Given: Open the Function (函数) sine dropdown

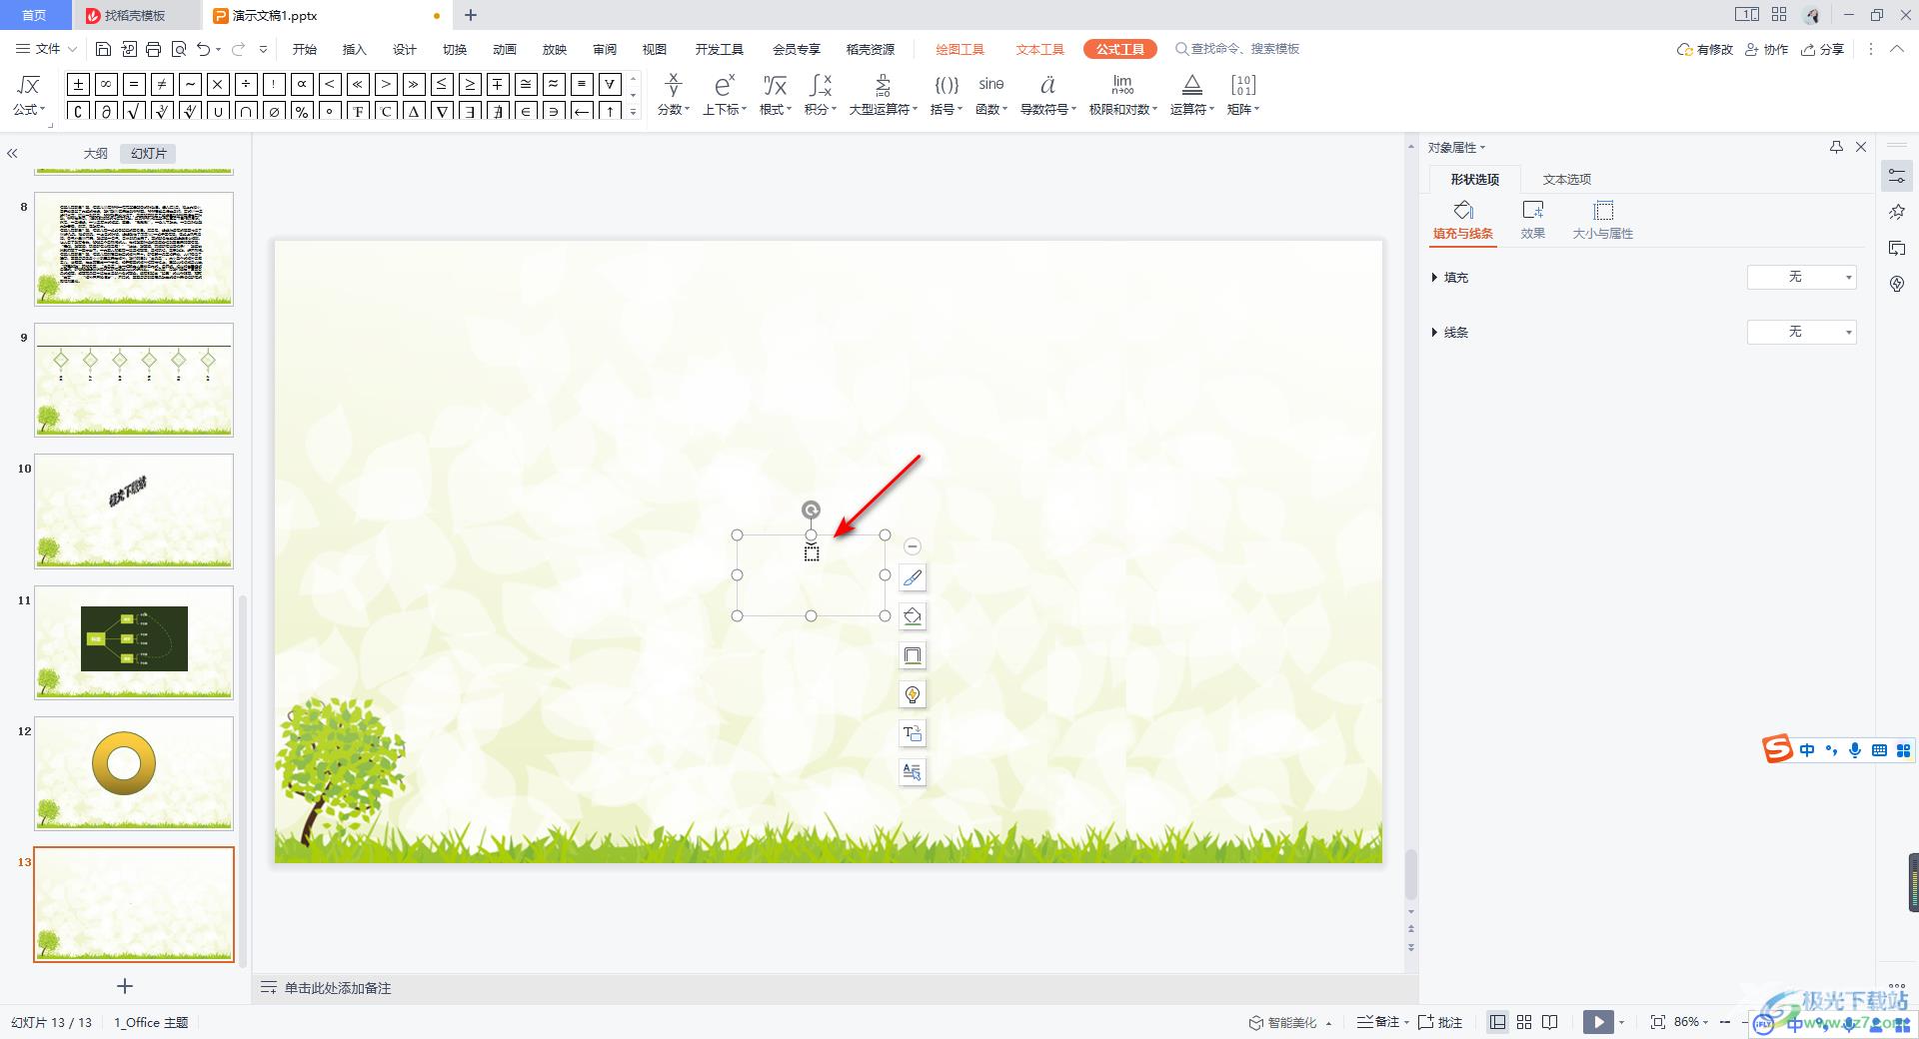Looking at the screenshot, I should [991, 95].
